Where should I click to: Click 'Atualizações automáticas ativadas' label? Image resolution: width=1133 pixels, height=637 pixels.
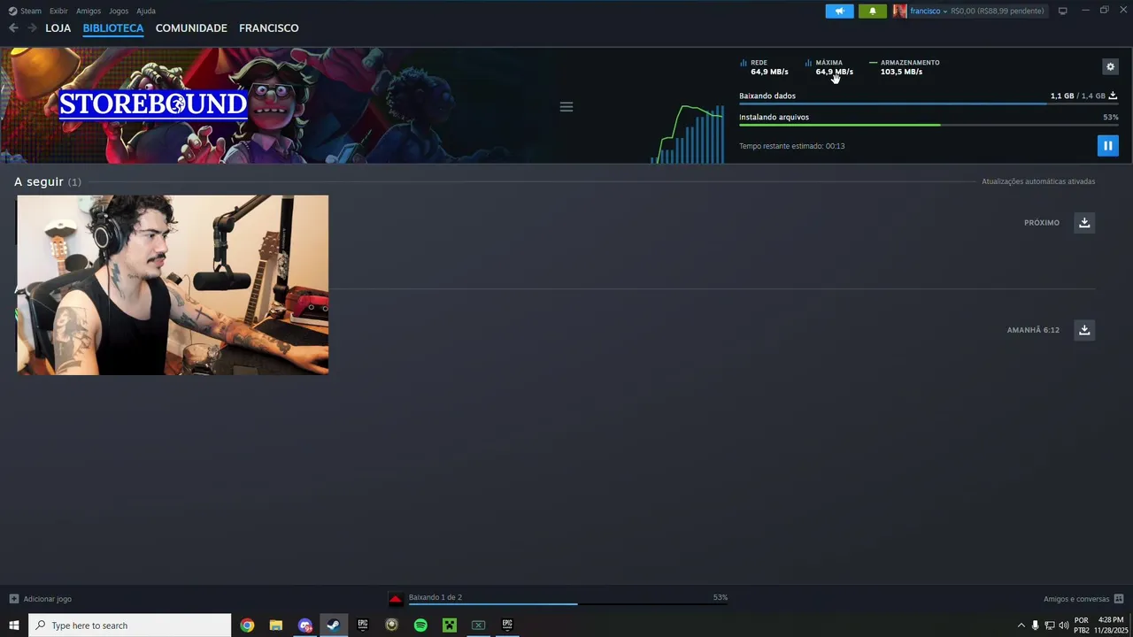[x=1038, y=181]
